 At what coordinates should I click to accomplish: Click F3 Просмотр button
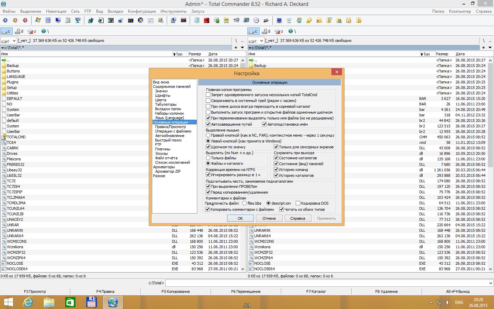point(35,291)
